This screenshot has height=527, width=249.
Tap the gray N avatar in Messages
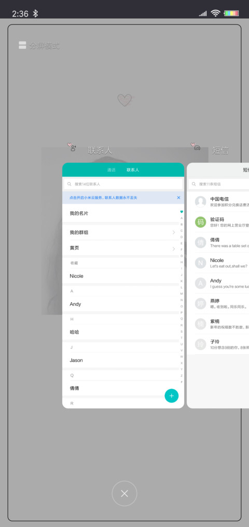(x=200, y=263)
